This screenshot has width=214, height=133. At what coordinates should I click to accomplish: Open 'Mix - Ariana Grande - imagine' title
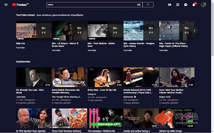point(139,45)
